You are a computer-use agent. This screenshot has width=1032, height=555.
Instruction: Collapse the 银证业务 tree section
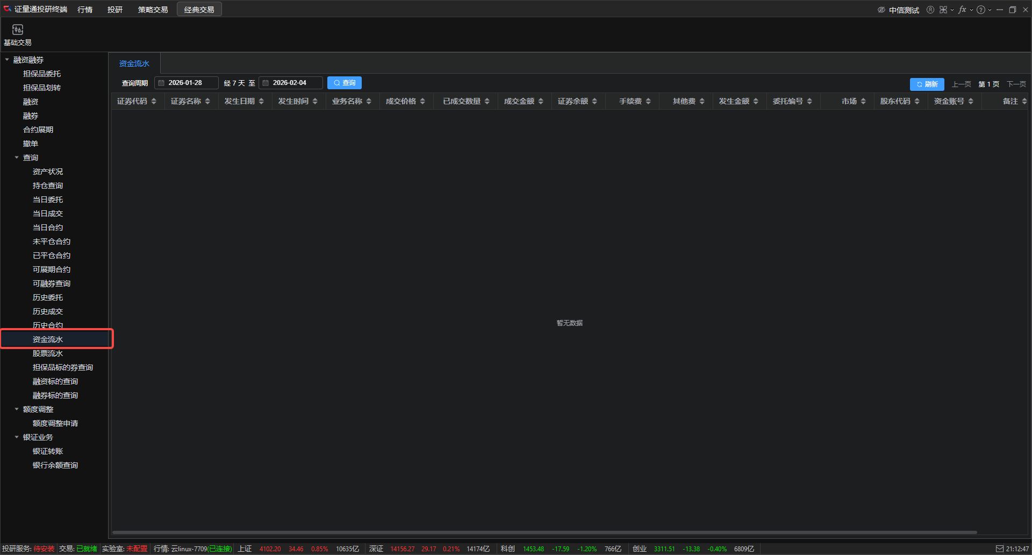17,437
